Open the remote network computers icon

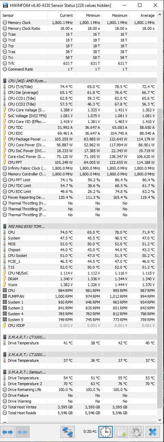point(68,432)
